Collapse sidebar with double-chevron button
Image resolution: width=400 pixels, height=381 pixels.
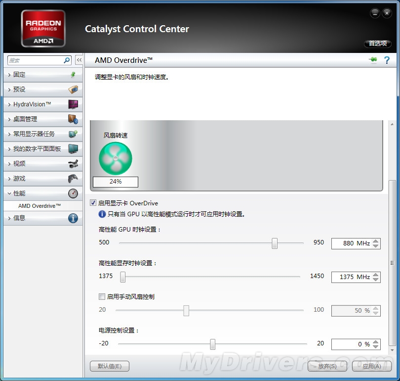[79, 60]
